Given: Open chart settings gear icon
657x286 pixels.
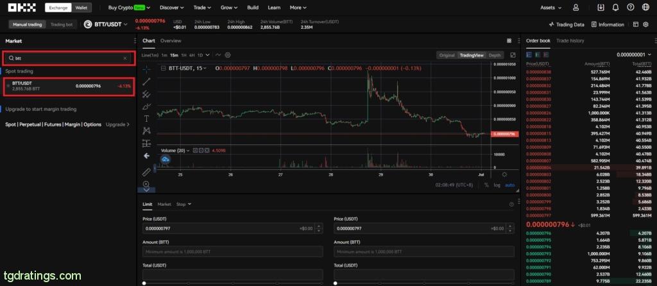Looking at the screenshot, I should pos(228,55).
